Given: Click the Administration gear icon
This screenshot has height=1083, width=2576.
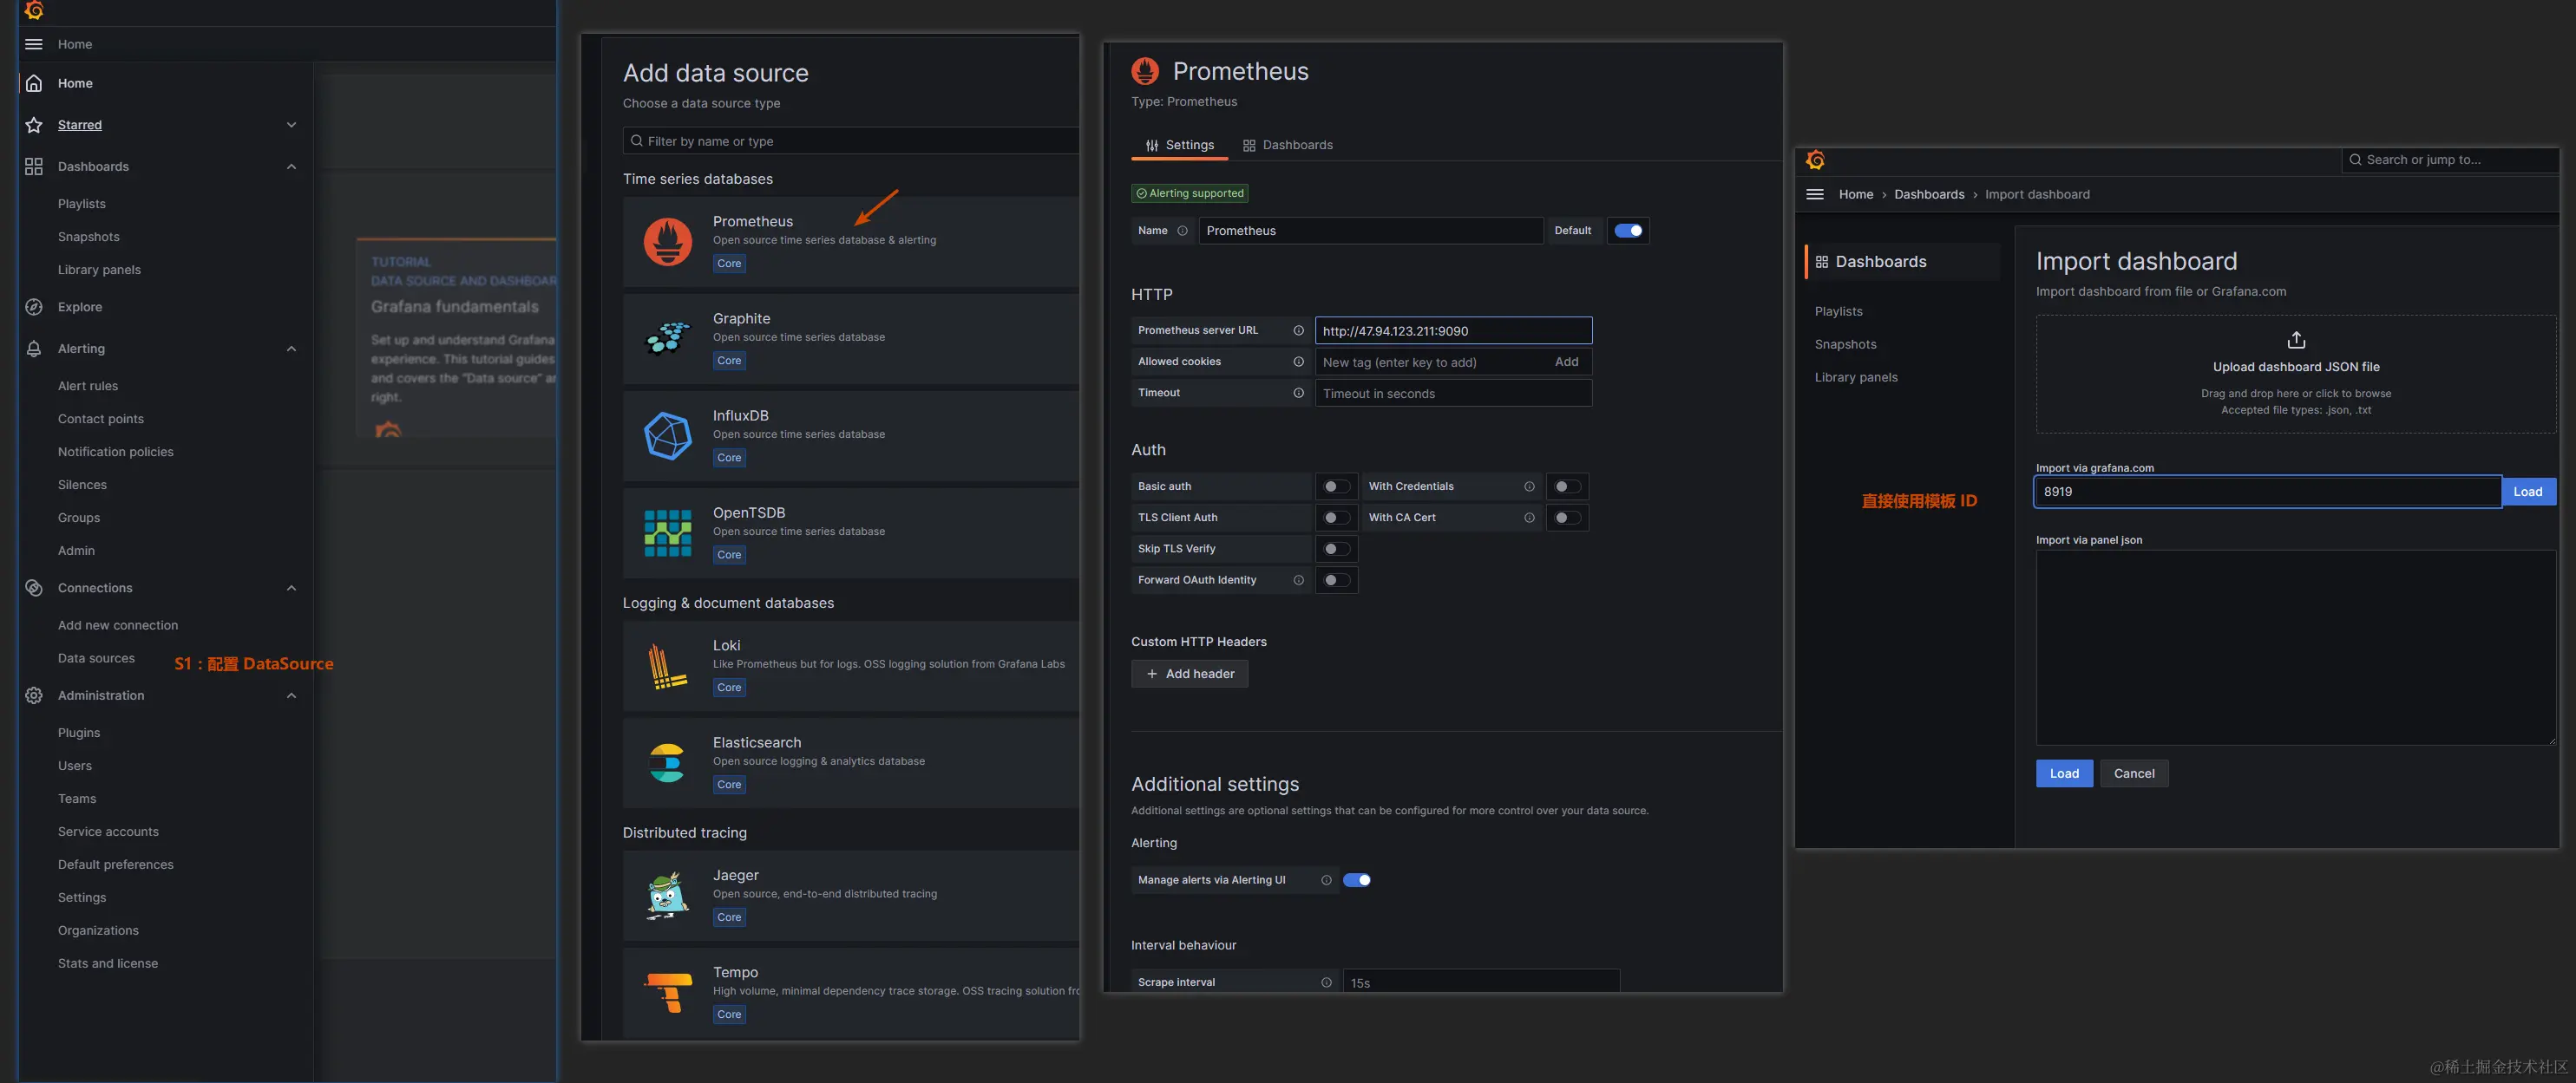Looking at the screenshot, I should (34, 695).
